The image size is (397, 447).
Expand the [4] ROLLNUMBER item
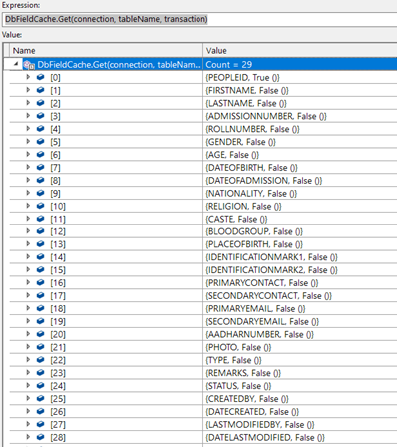(x=28, y=129)
